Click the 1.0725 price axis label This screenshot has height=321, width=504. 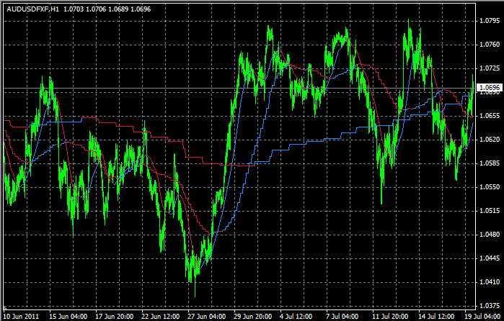point(490,68)
